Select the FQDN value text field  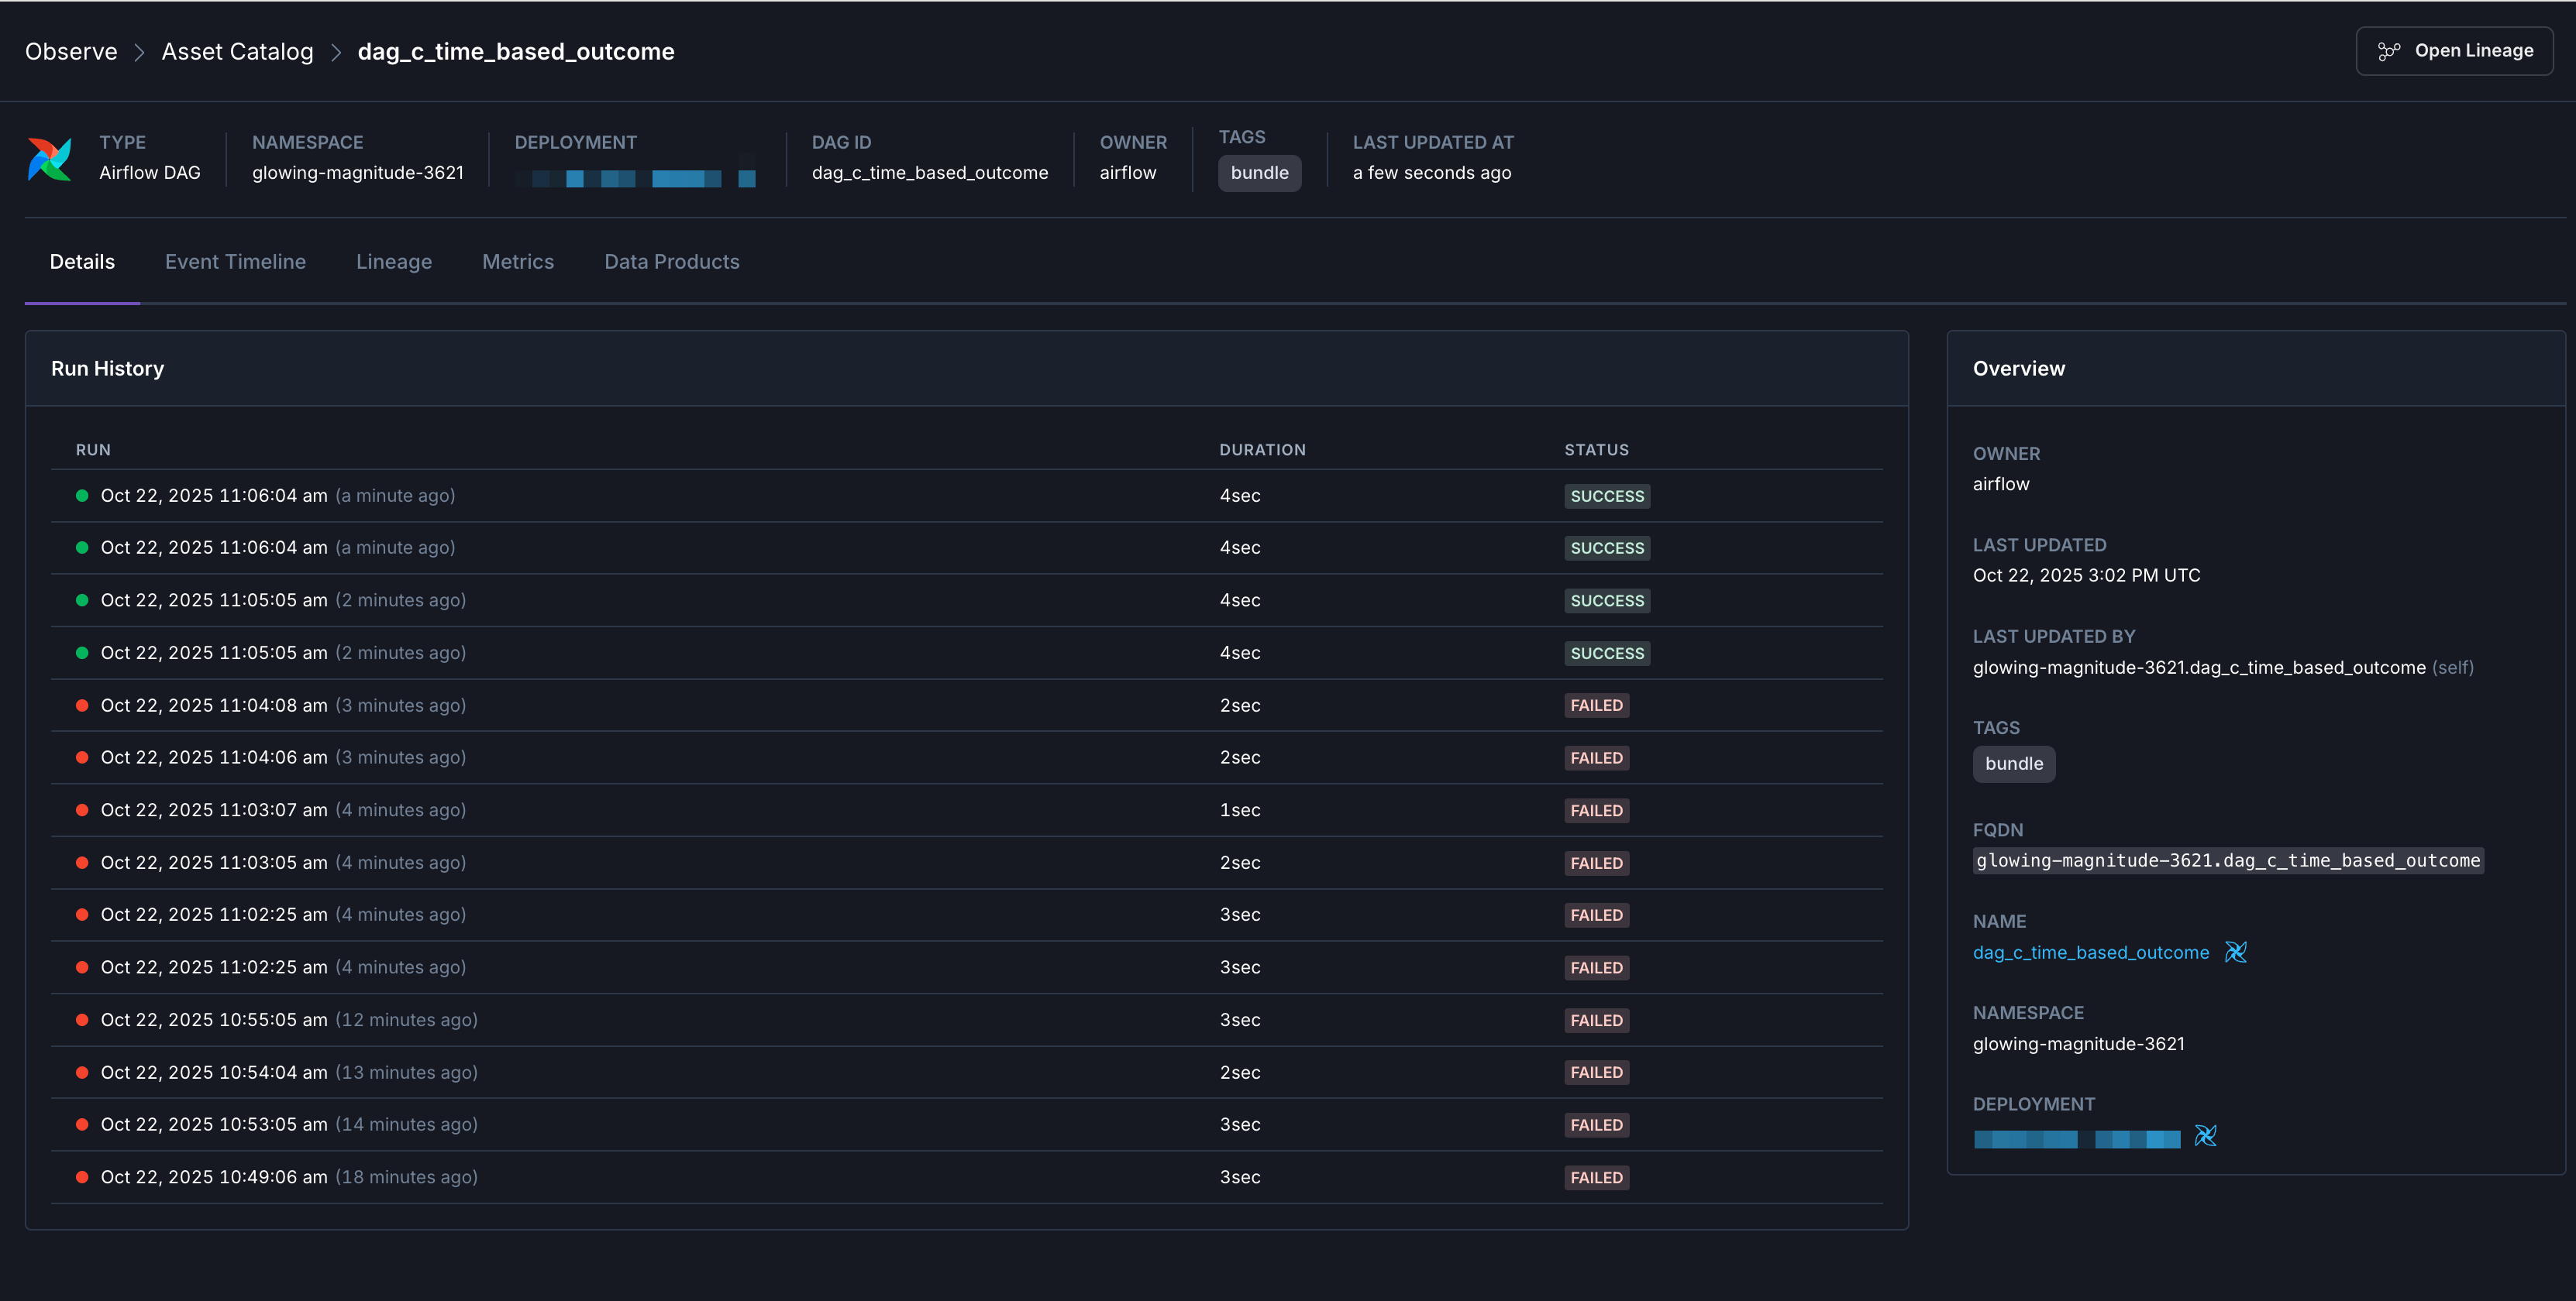click(2228, 860)
